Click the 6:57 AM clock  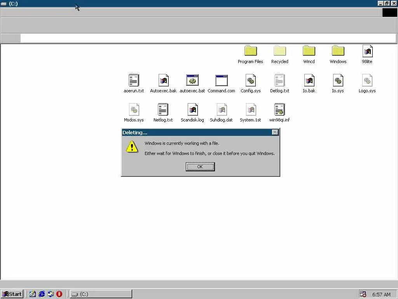click(x=382, y=294)
